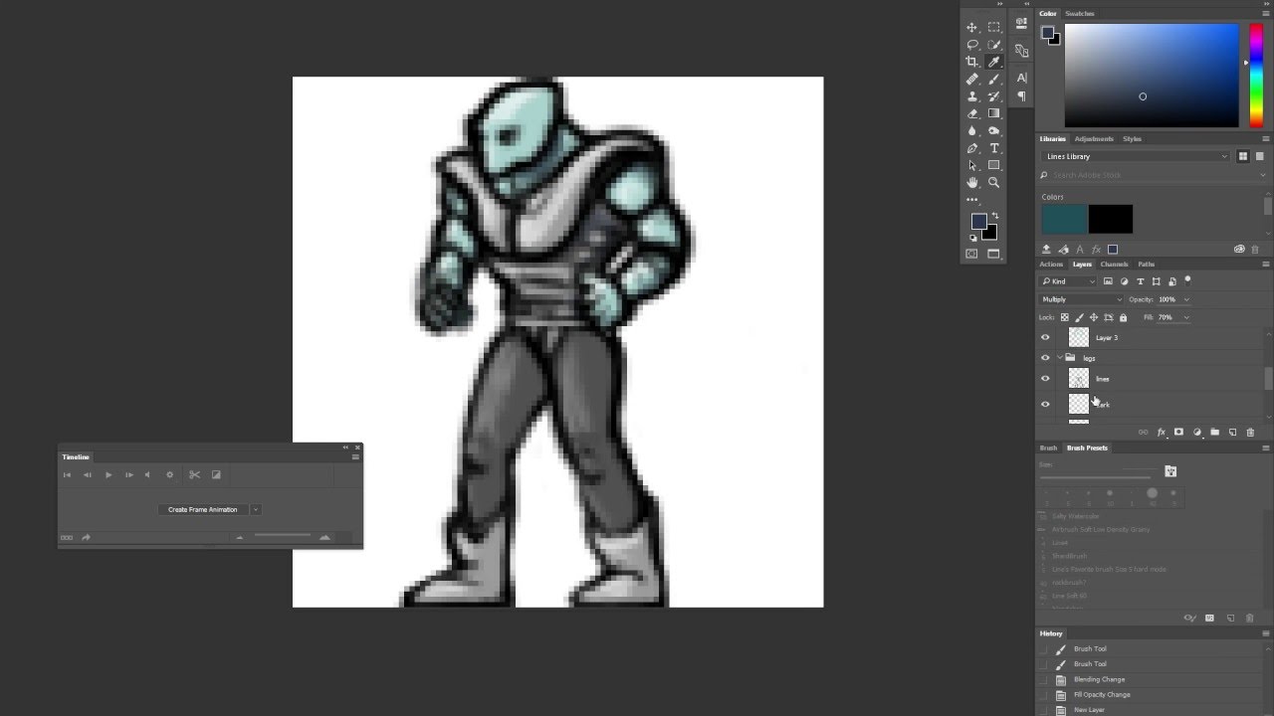Open the dropdown arrow beside Create Frame Animation

tap(256, 509)
